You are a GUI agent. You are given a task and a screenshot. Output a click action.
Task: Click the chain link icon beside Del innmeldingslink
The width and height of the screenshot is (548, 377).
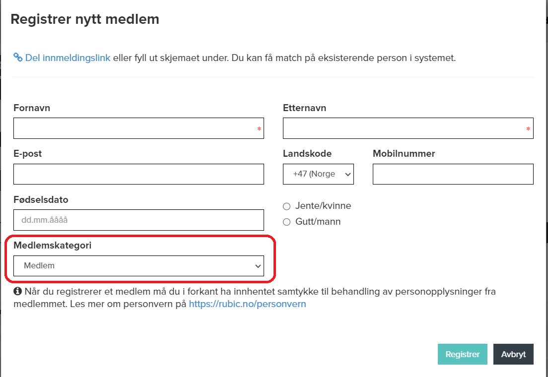click(18, 58)
